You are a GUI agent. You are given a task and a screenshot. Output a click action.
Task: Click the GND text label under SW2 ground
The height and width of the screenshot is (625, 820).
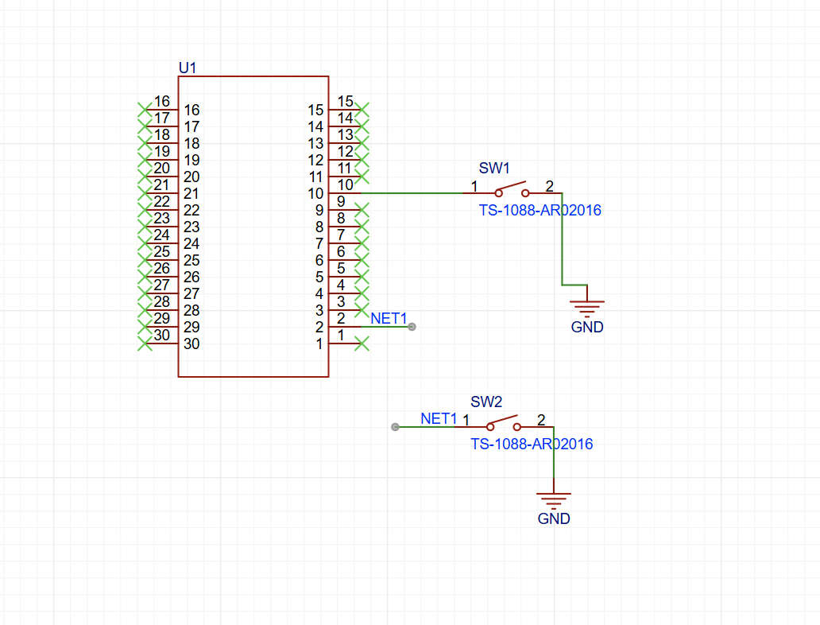[x=553, y=518]
